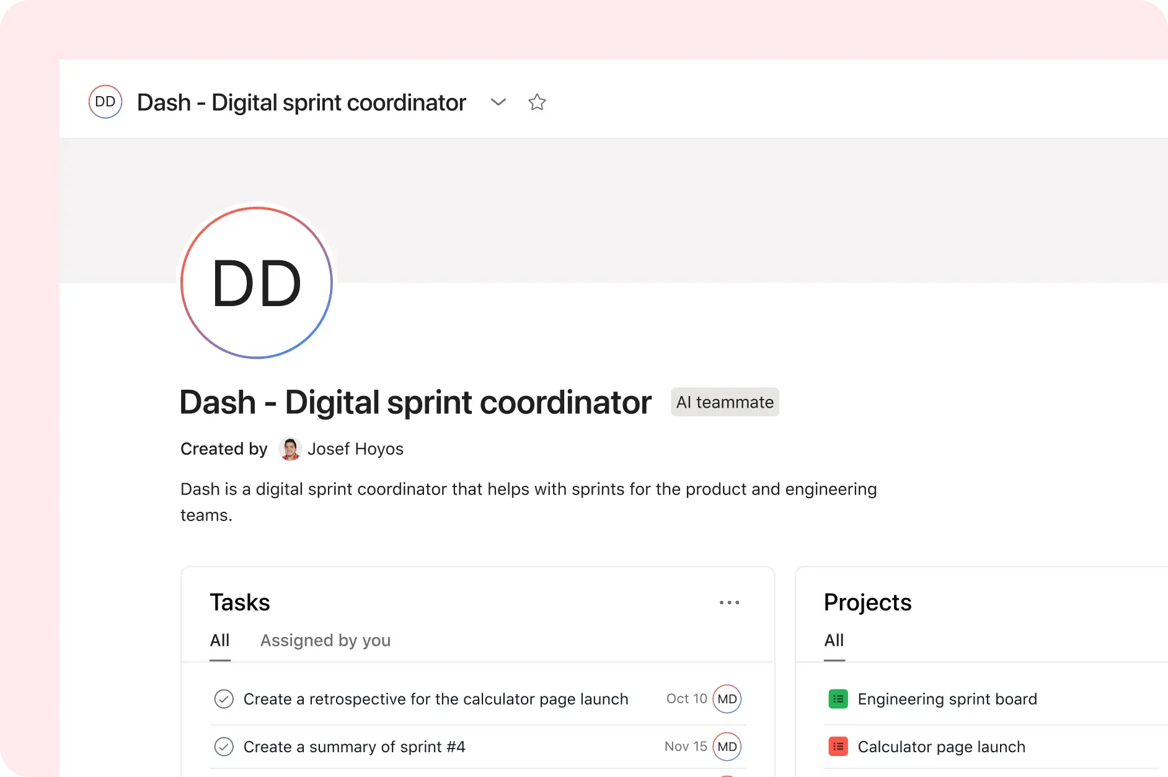Select the All tab in Tasks
Image resolution: width=1168 pixels, height=777 pixels.
point(219,641)
